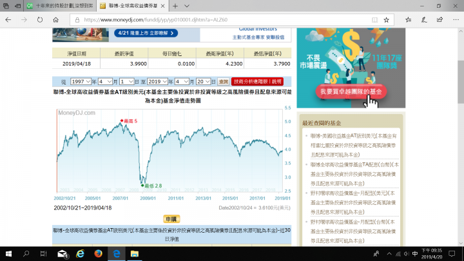Add this page to favorites star

point(386,20)
